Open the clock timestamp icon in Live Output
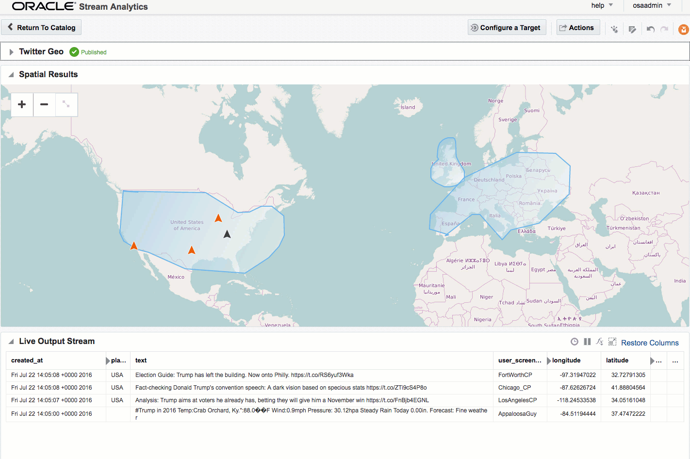 point(575,342)
